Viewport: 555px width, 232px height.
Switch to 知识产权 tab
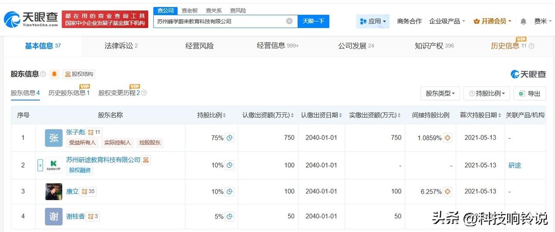click(434, 46)
